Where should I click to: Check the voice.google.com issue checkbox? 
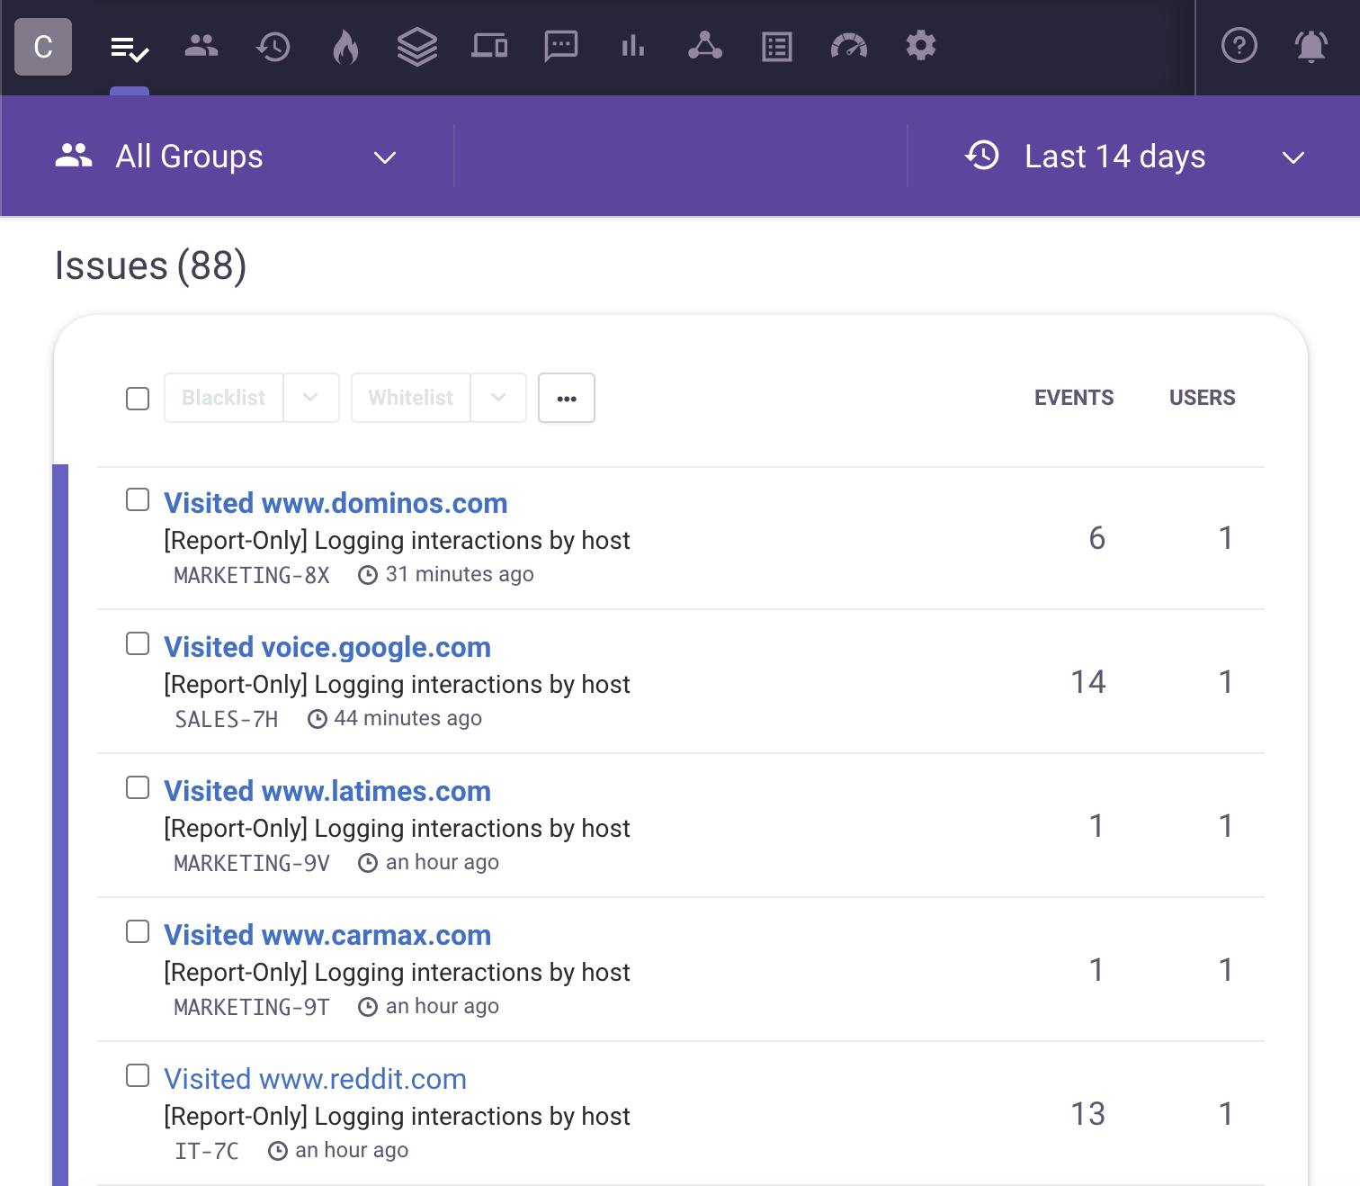click(x=138, y=643)
